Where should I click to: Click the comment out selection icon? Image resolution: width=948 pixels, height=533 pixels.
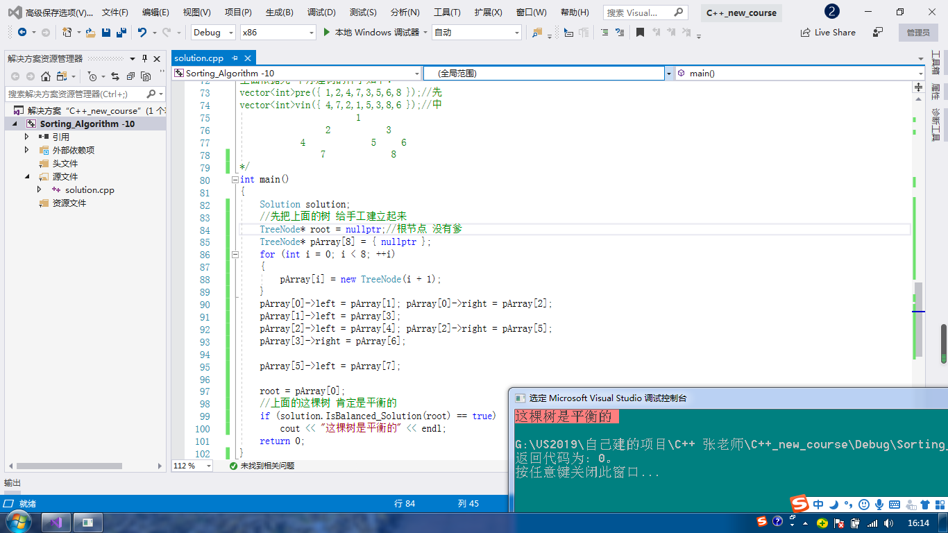pos(605,32)
